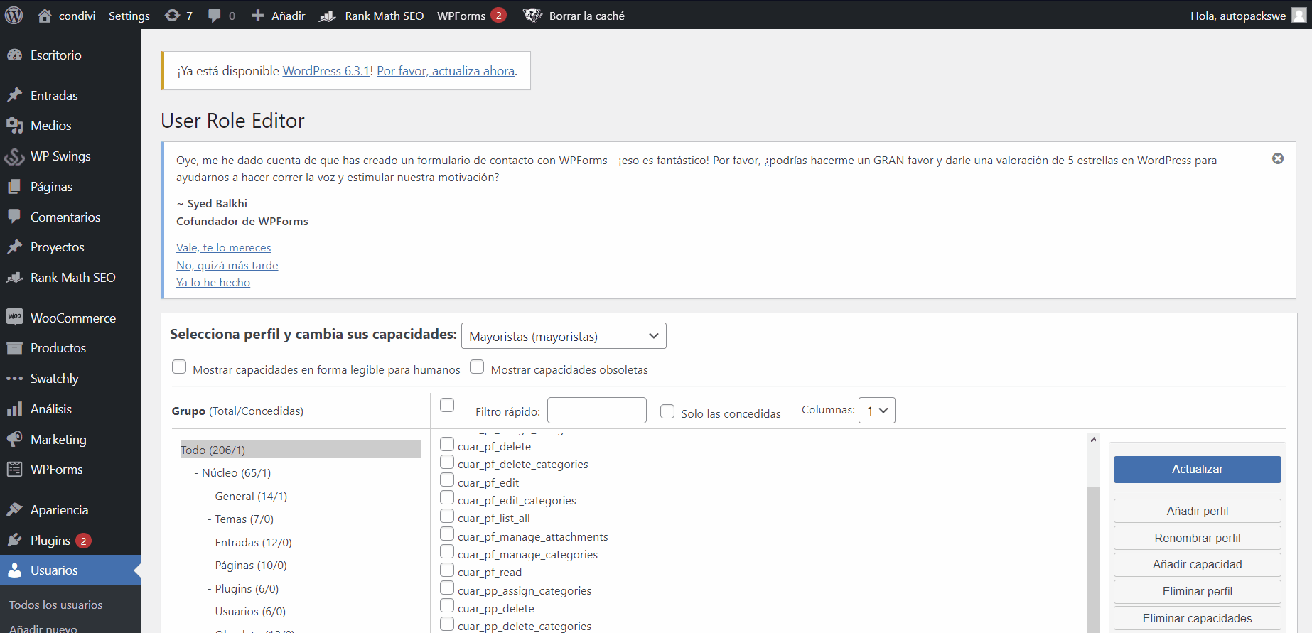1312x633 pixels.
Task: Open Rank Math SEO in the sidebar
Action: pyautogui.click(x=72, y=277)
